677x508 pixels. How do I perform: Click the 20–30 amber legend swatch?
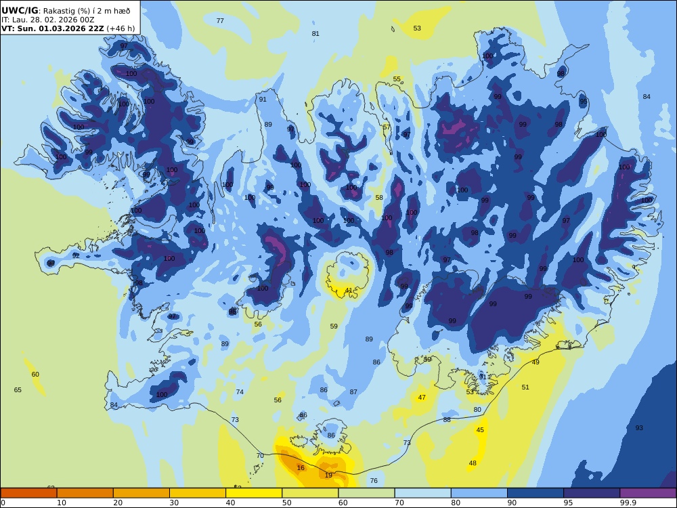(x=141, y=493)
